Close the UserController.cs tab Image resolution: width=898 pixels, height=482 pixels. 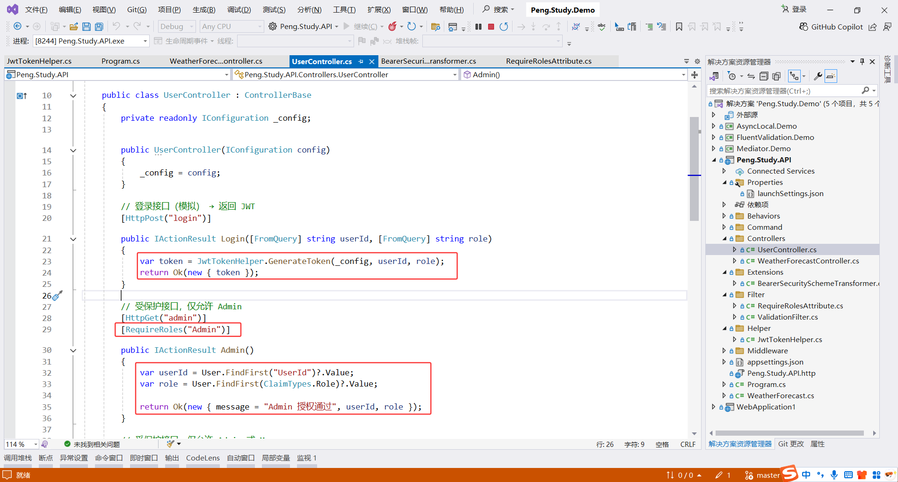(x=372, y=61)
